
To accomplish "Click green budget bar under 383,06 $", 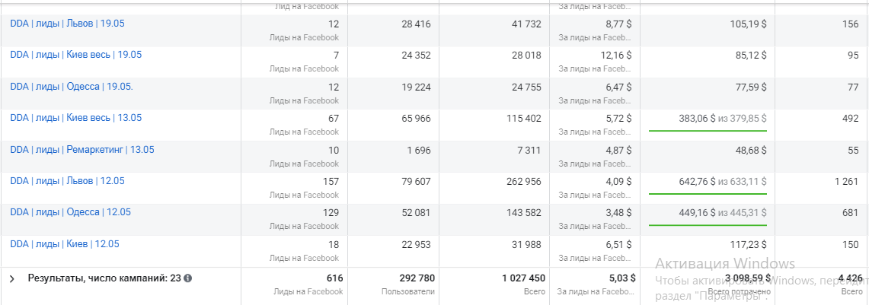I will (x=708, y=131).
